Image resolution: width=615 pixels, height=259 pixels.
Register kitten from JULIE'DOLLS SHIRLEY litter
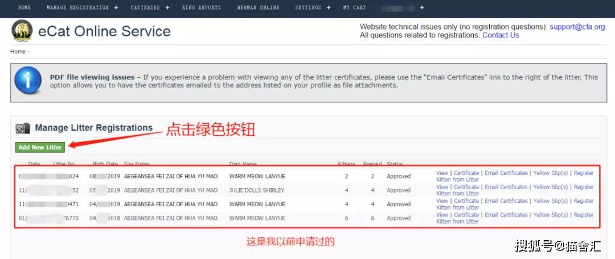[x=515, y=190]
